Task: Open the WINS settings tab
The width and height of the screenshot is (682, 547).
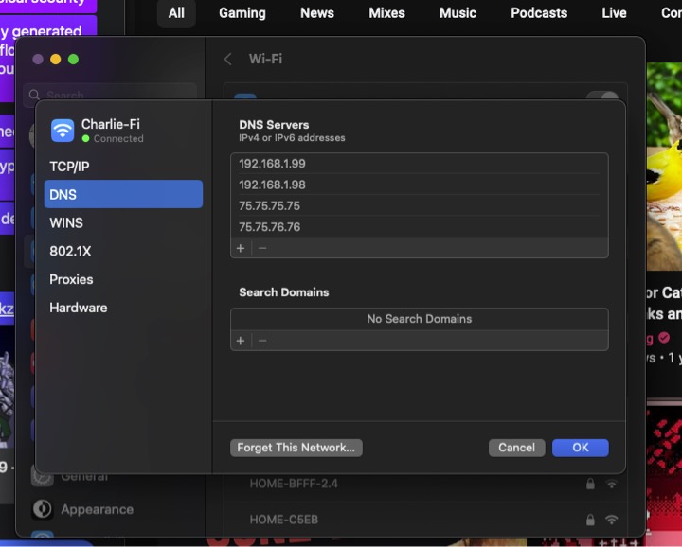Action: tap(66, 223)
